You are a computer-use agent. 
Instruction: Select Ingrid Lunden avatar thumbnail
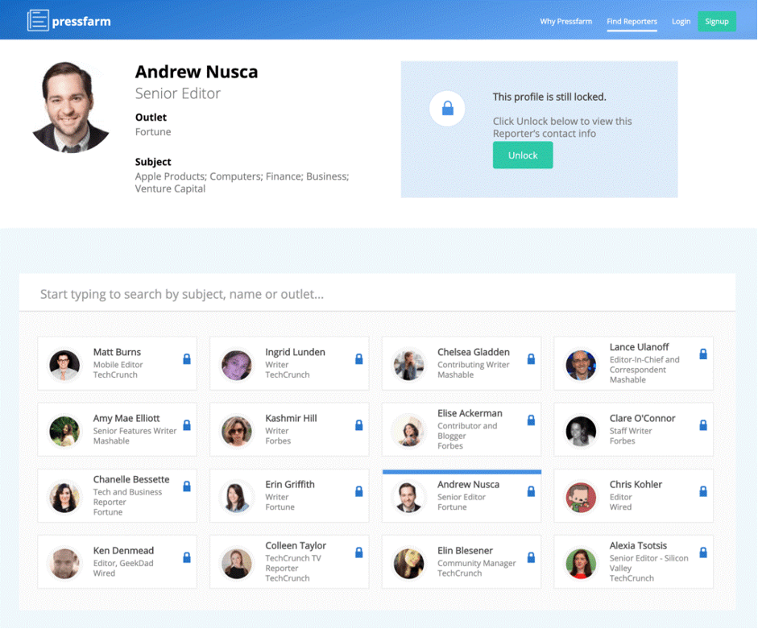point(236,365)
